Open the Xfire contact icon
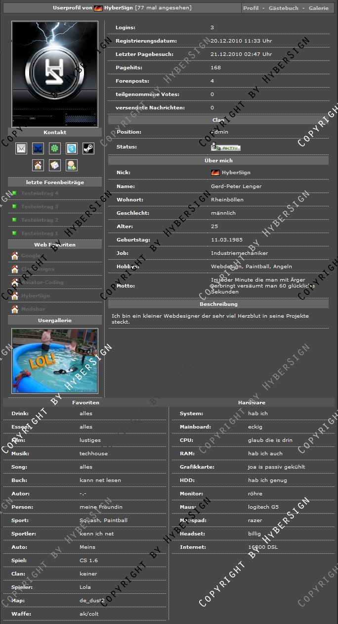The width and height of the screenshot is (338, 624). 38,148
